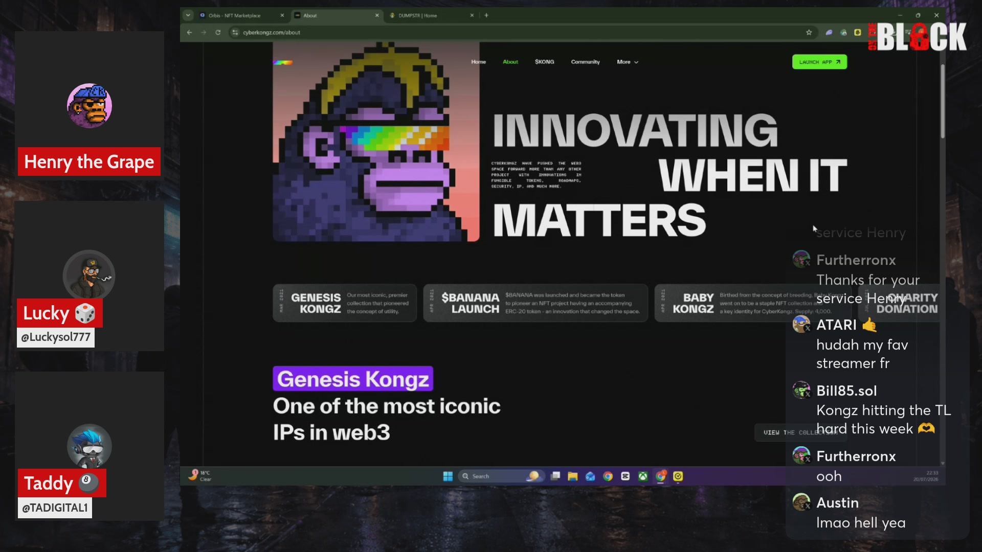Viewport: 982px width, 552px height.
Task: Click the rainbow CyberKongz logo
Action: (283, 62)
